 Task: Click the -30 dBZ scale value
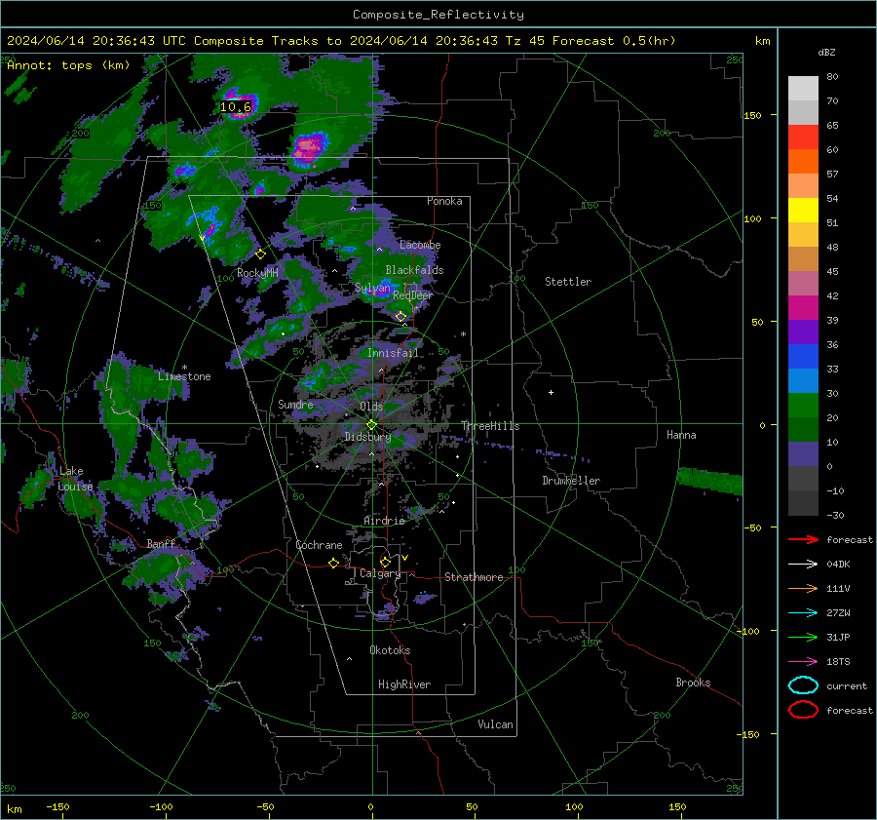pos(835,515)
